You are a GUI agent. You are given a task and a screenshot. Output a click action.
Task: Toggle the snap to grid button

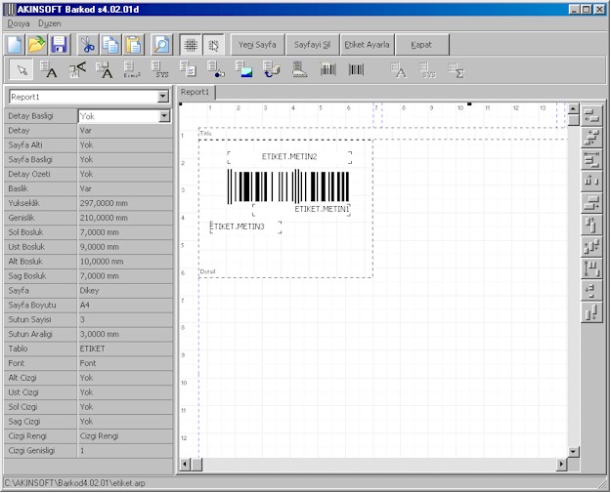tap(213, 45)
